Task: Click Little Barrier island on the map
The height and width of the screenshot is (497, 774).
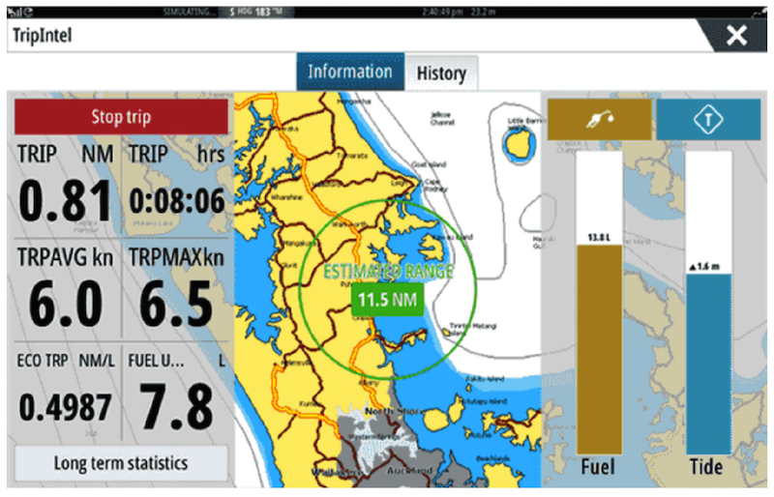Action: (x=520, y=145)
